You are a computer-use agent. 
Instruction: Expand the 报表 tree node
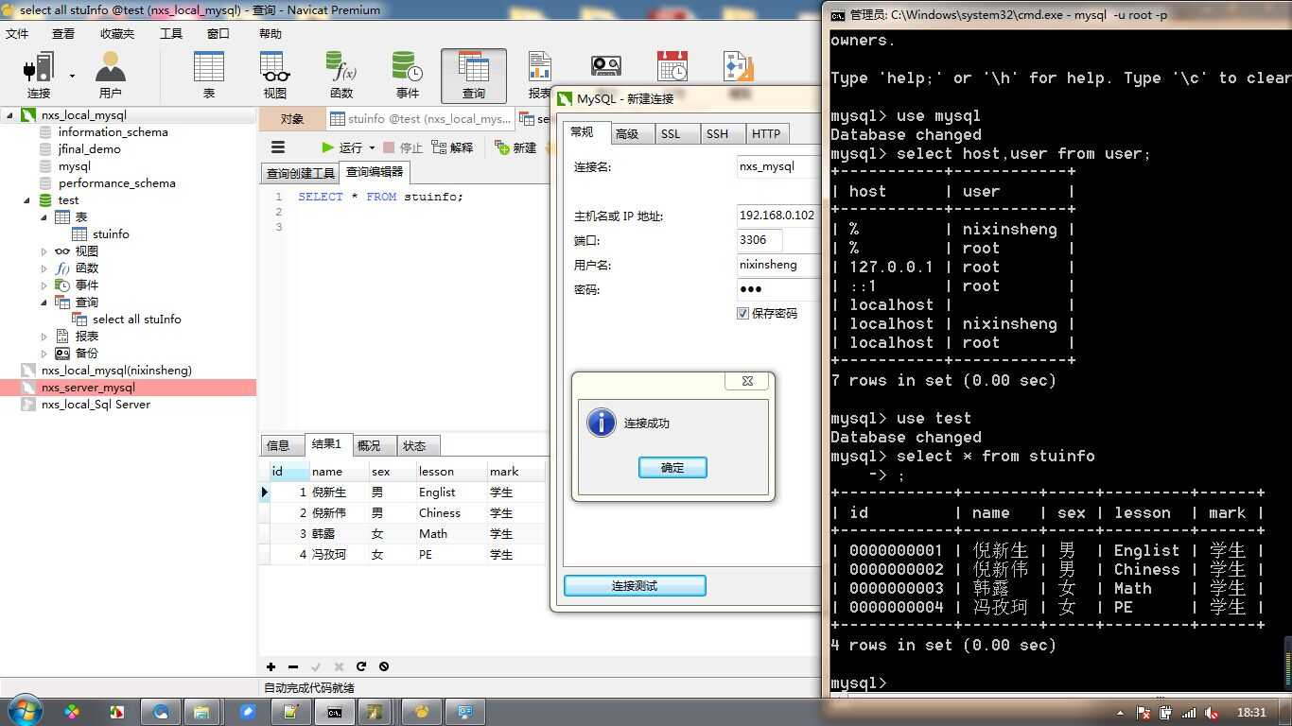point(44,337)
